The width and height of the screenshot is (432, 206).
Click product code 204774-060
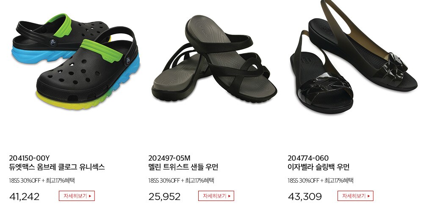pos(308,158)
